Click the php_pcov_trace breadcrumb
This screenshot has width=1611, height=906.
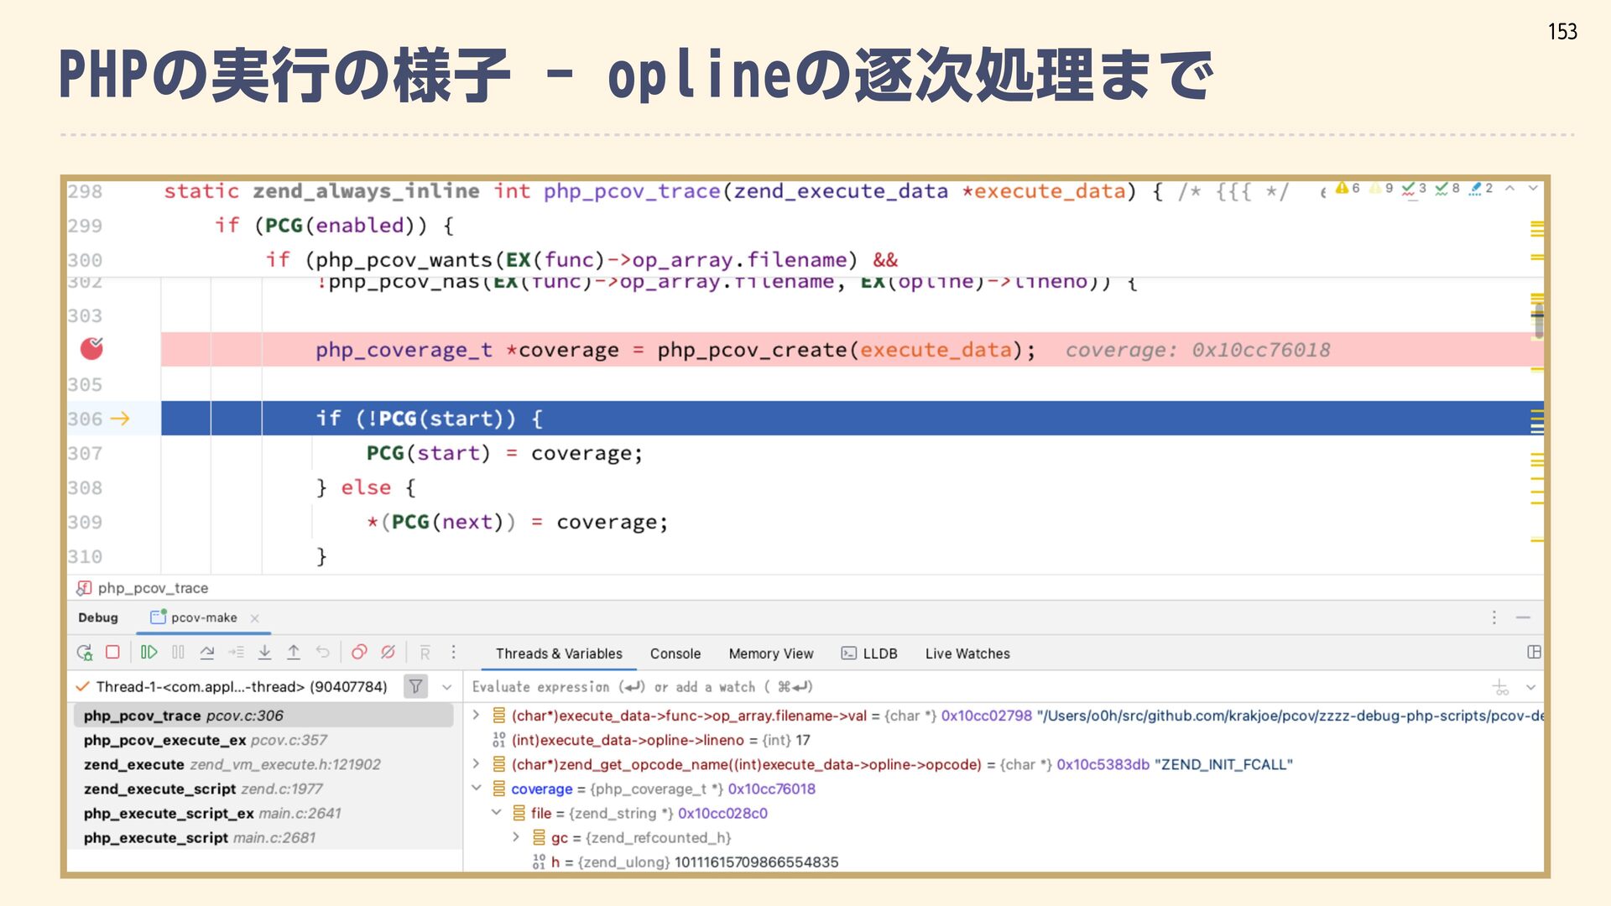152,588
